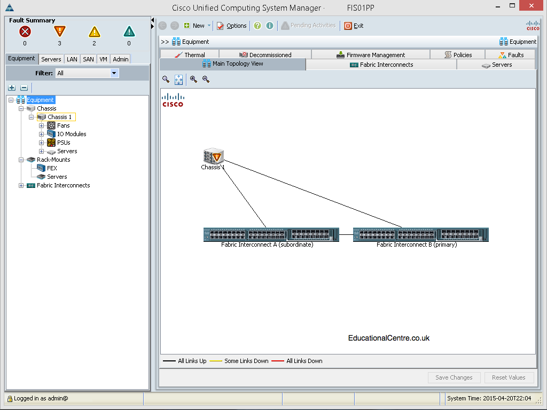
Task: Open the New menu
Action: [x=194, y=26]
